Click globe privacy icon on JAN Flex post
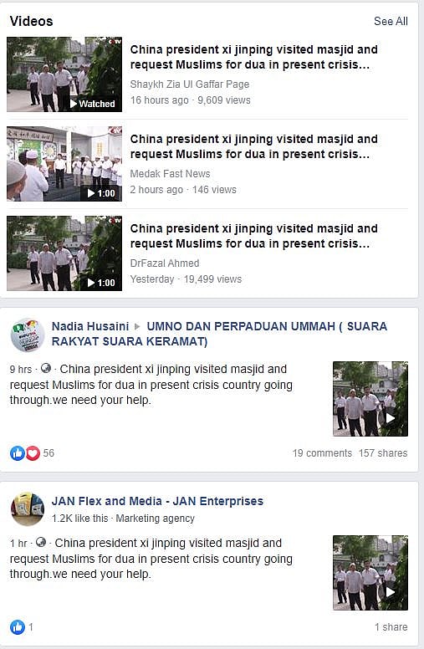Viewport: 424px width, 649px height. pos(41,542)
